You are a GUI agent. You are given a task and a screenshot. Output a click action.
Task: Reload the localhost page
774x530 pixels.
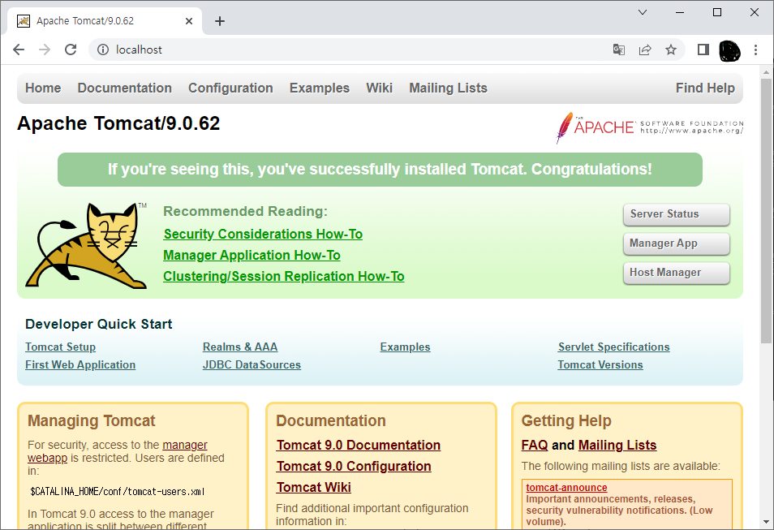pos(71,50)
